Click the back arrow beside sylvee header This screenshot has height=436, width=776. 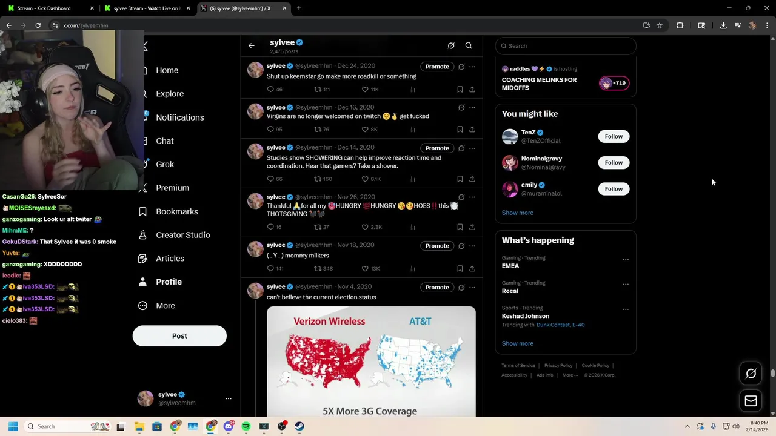coord(252,45)
